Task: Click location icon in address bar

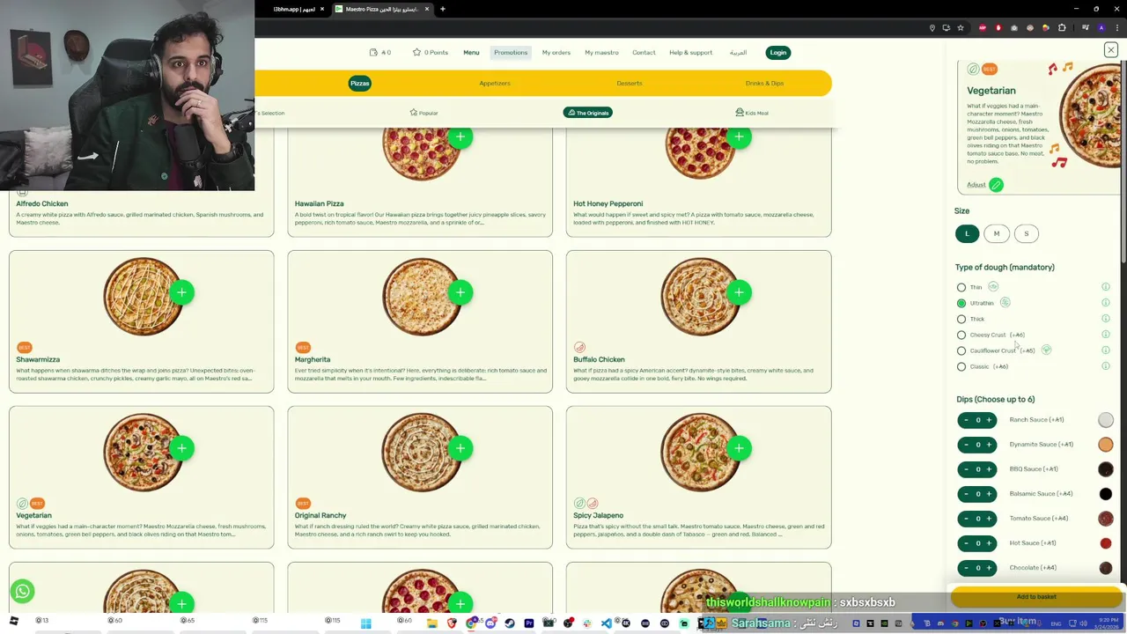Action: click(x=932, y=28)
